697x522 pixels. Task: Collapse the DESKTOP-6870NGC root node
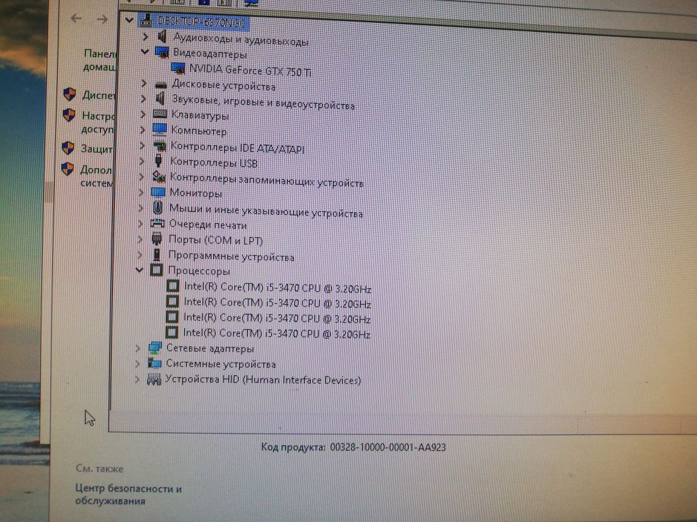(x=129, y=20)
